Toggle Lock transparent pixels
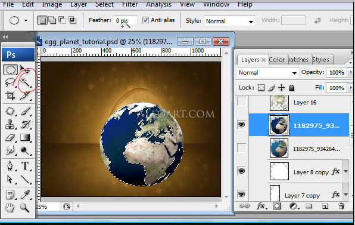This screenshot has width=355, height=225. (x=261, y=88)
